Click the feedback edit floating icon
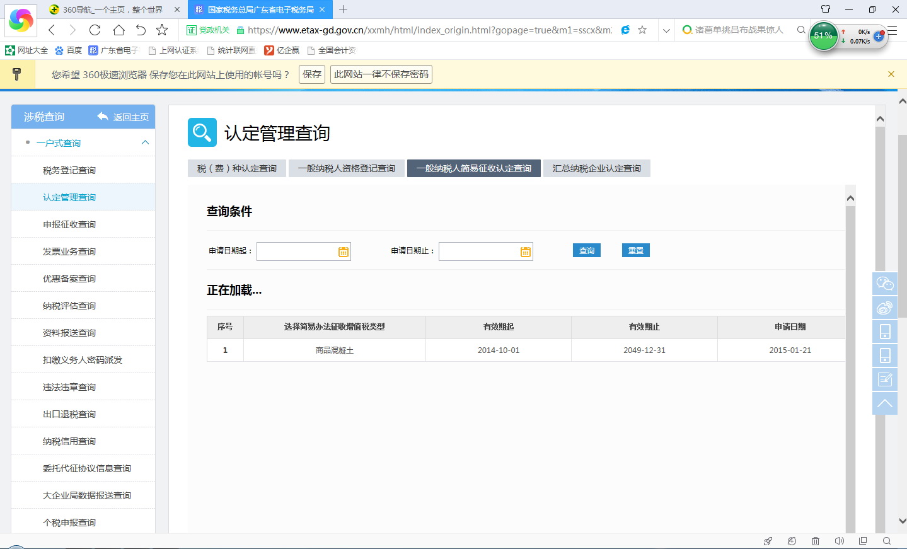 (x=885, y=379)
